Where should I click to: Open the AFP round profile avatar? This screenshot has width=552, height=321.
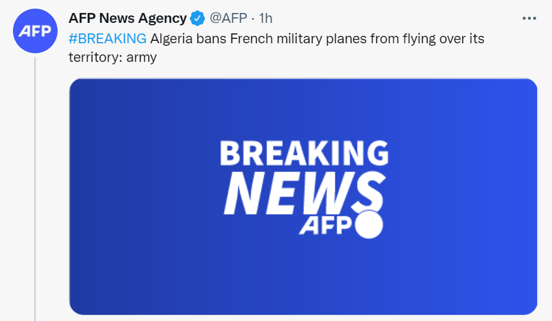35,31
